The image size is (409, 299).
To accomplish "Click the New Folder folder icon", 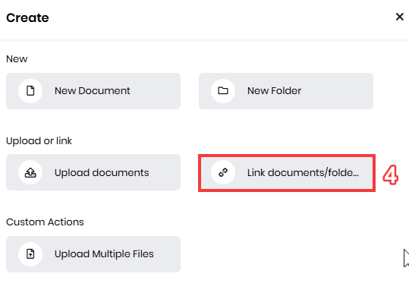I will click(223, 91).
